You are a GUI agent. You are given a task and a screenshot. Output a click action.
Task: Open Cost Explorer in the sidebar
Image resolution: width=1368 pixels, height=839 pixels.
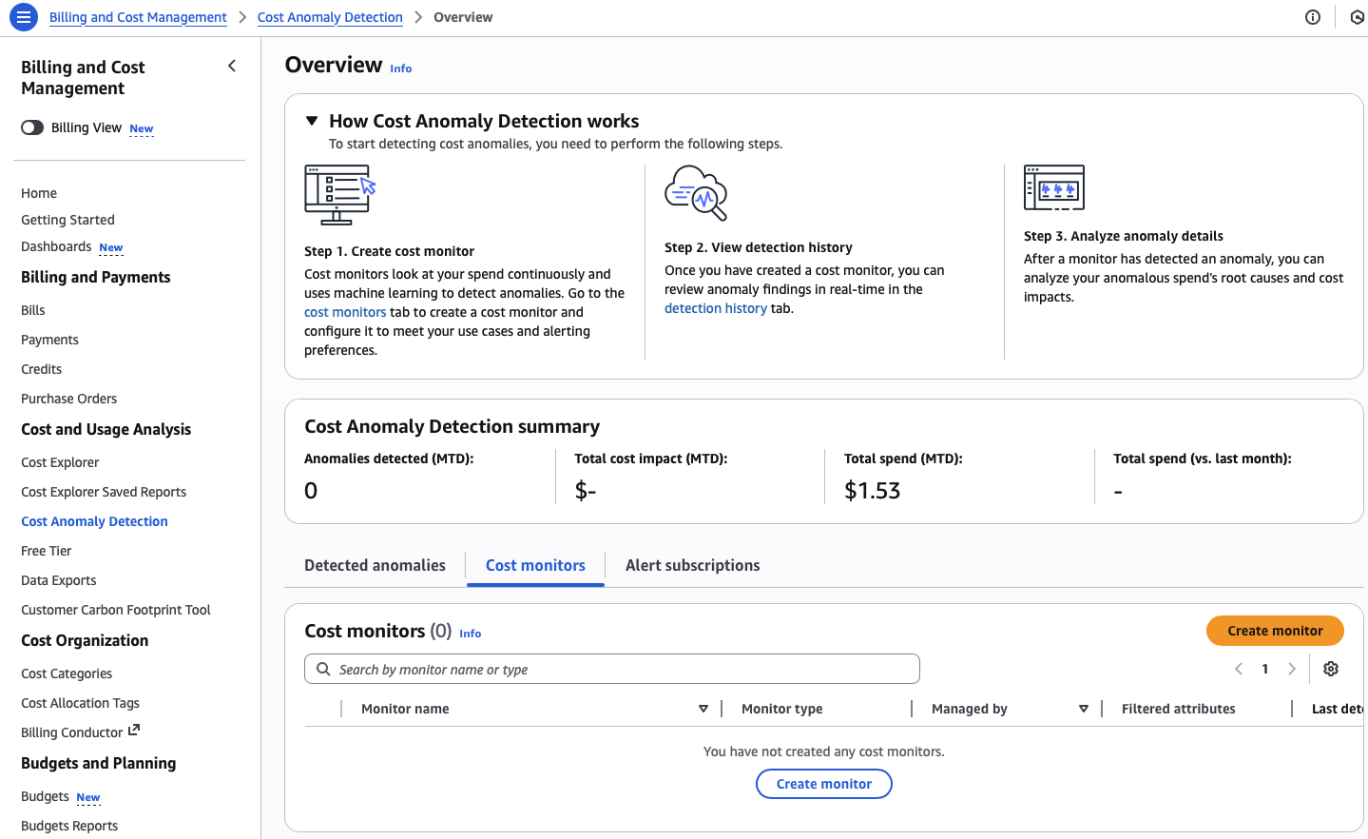(x=60, y=462)
